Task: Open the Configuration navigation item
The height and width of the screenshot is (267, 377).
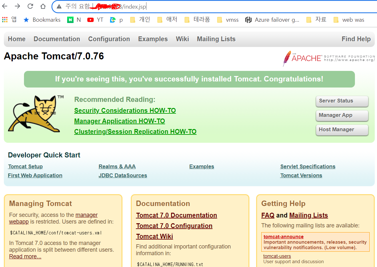Action: pyautogui.click(x=109, y=39)
